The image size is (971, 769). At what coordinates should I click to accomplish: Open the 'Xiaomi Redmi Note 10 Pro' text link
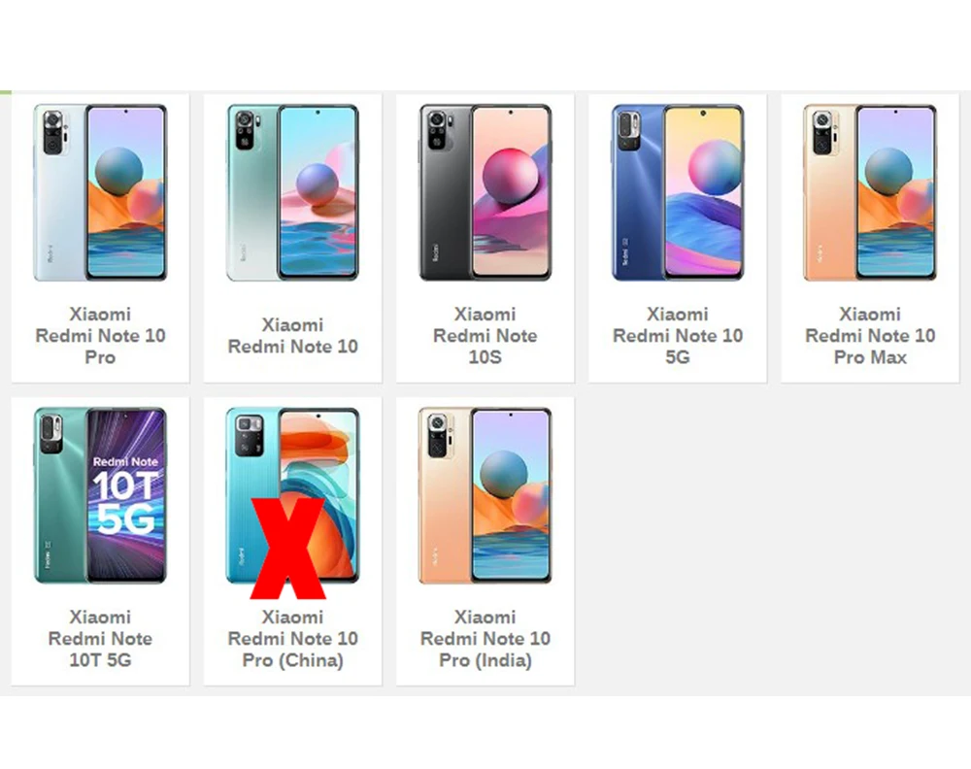pyautogui.click(x=100, y=336)
